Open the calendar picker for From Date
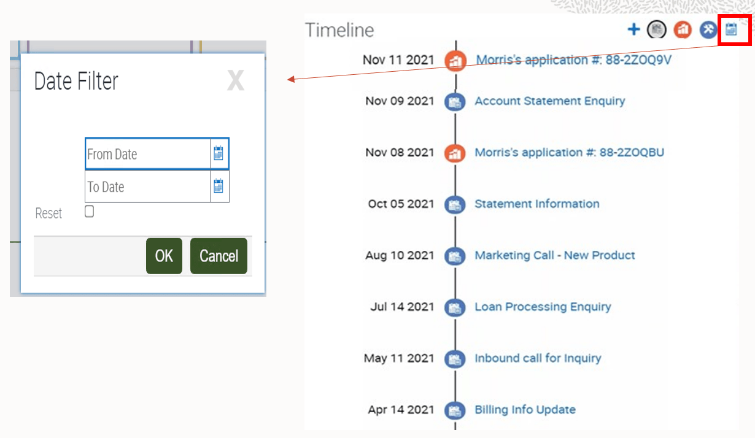This screenshot has height=438, width=755. tap(219, 155)
